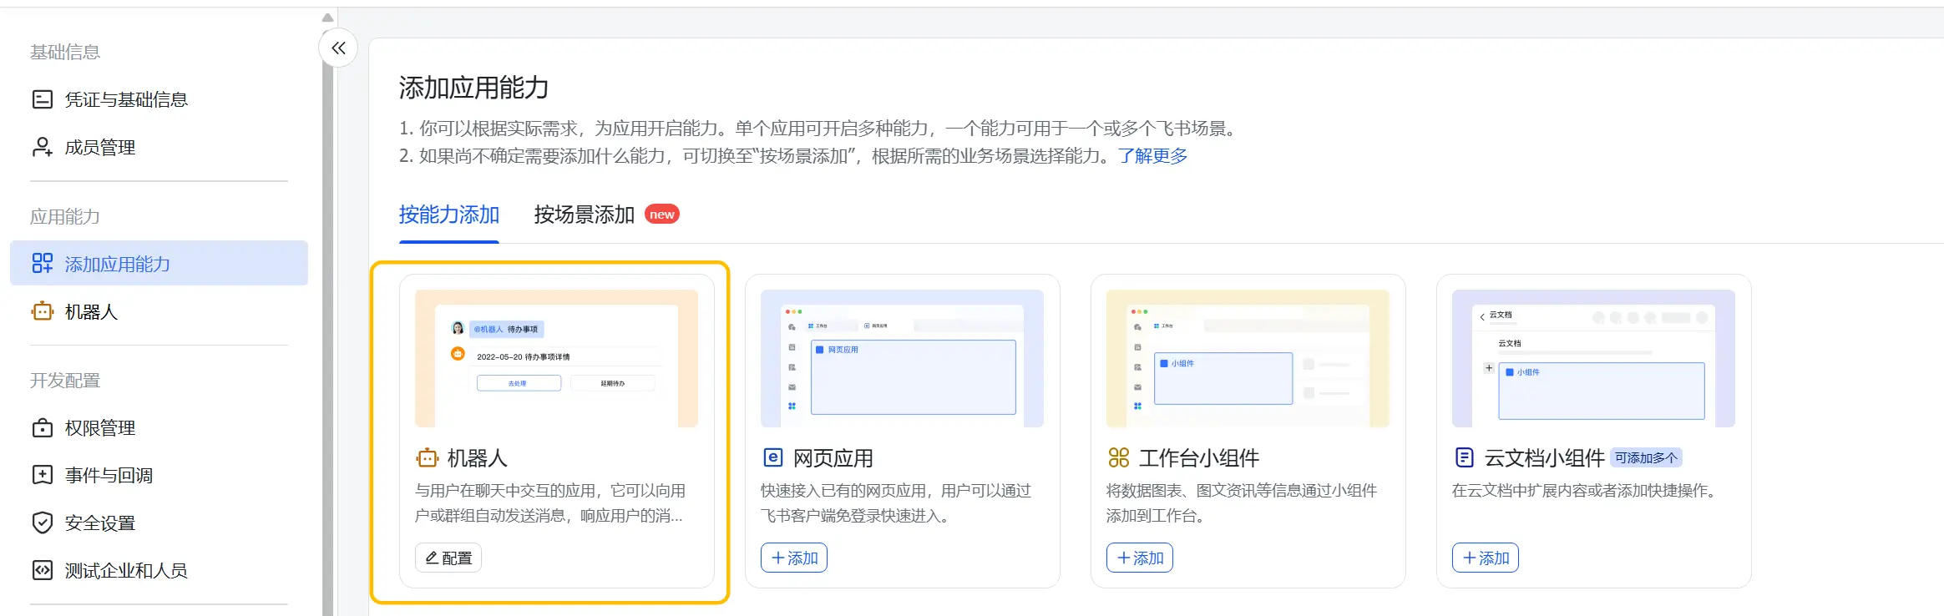
Task: Add the 网页应用 capability
Action: [794, 558]
